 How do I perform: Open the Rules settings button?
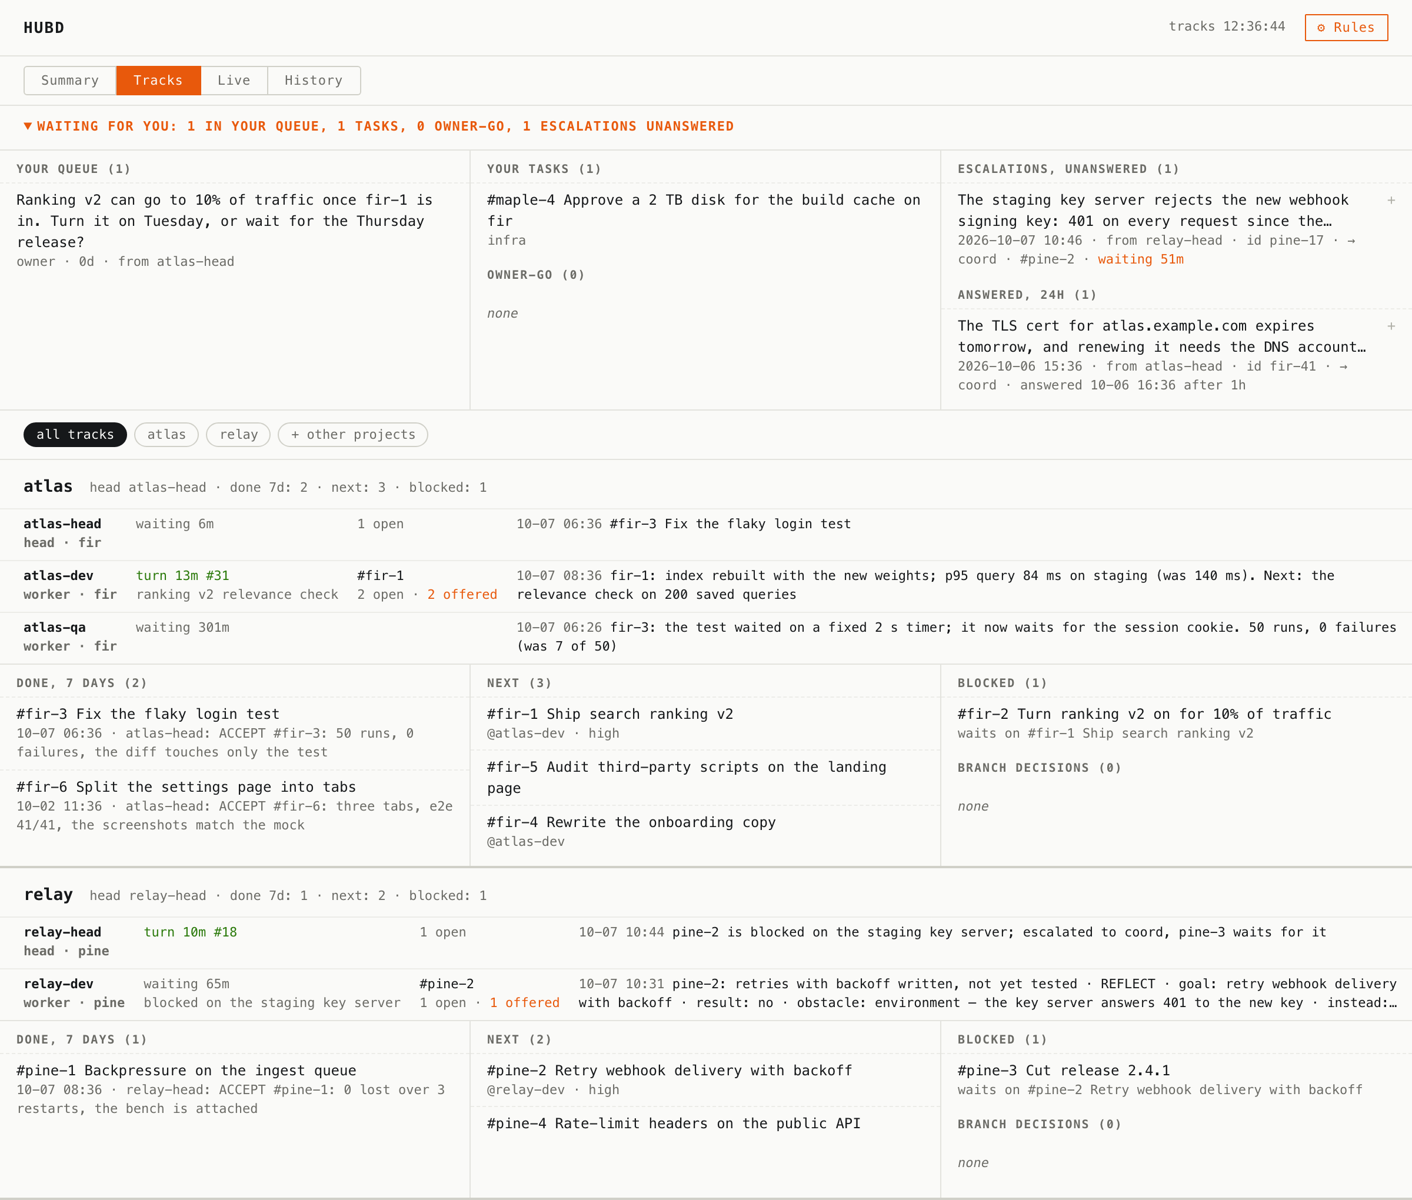pos(1346,27)
